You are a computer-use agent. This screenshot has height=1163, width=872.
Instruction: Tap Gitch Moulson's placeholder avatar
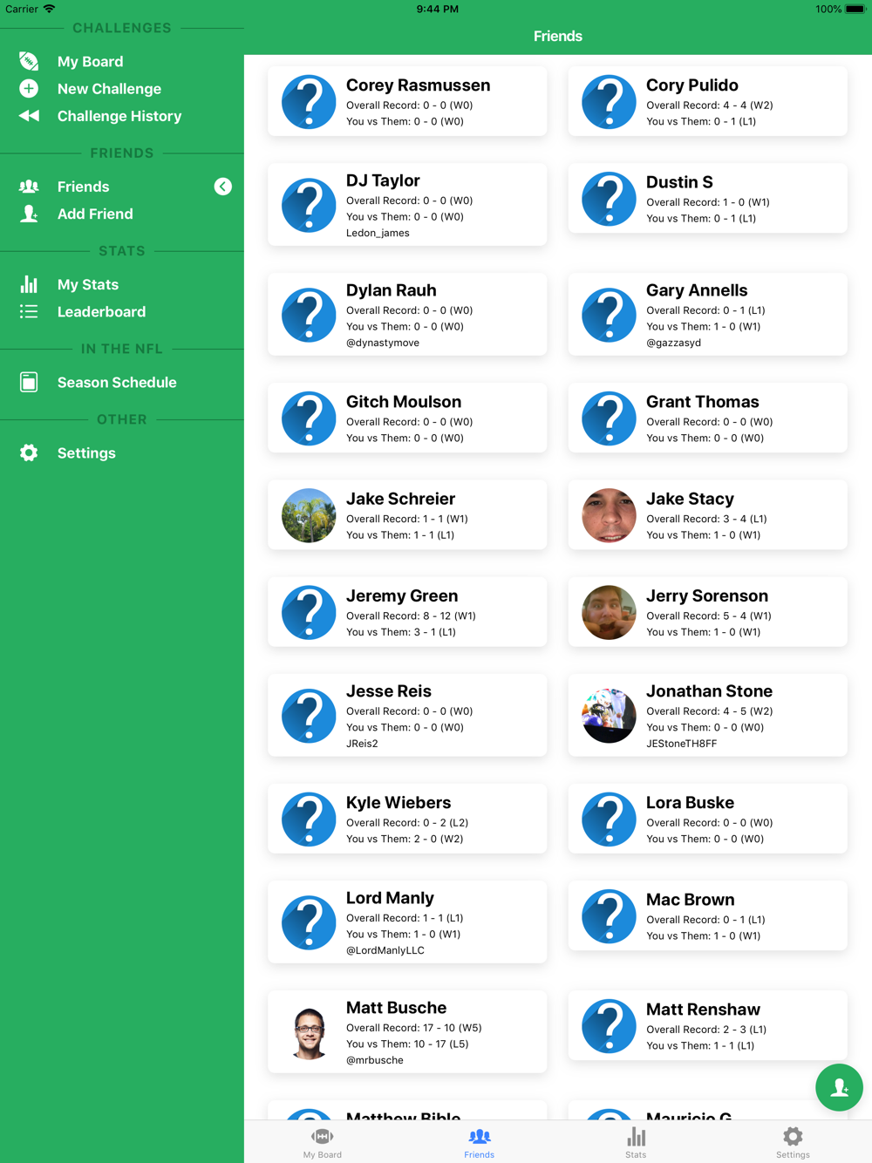(309, 418)
